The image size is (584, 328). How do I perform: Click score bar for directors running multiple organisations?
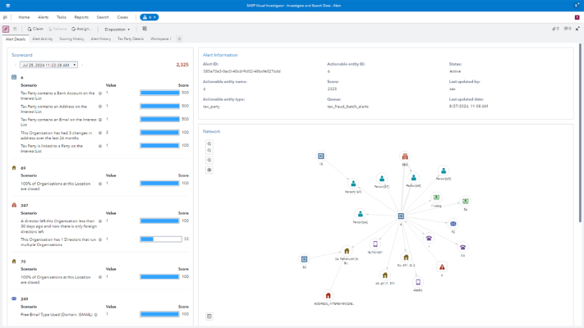pyautogui.click(x=160, y=239)
